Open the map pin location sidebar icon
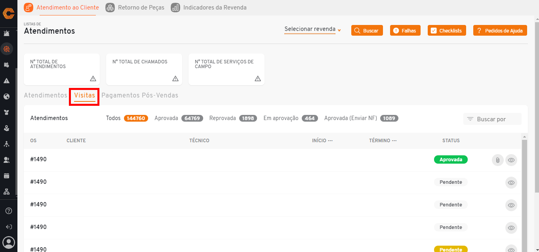Screen dimensions: 539x252 coord(7,128)
